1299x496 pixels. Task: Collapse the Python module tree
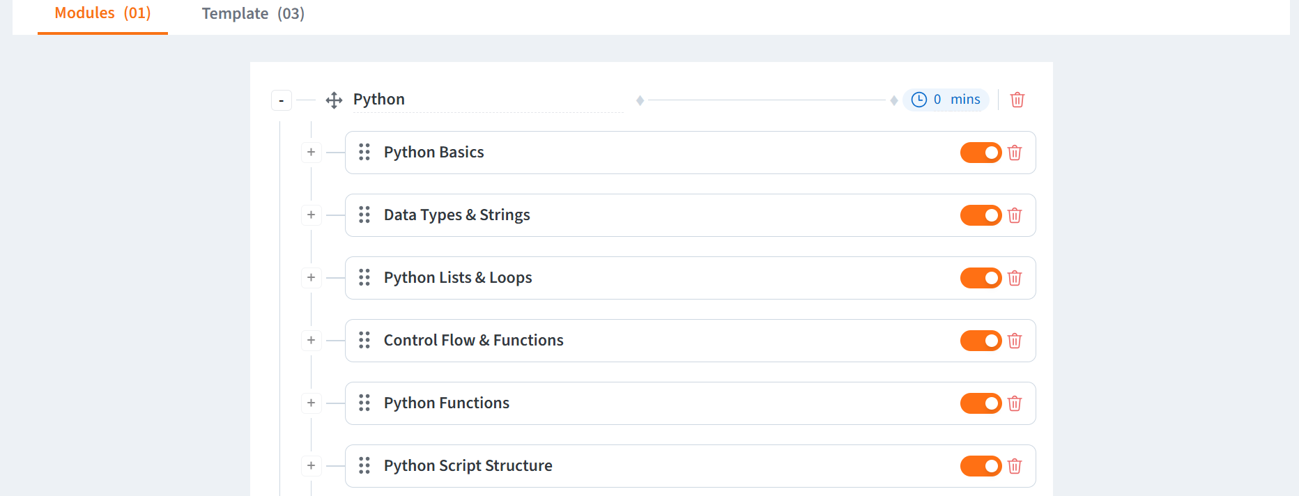coord(281,100)
